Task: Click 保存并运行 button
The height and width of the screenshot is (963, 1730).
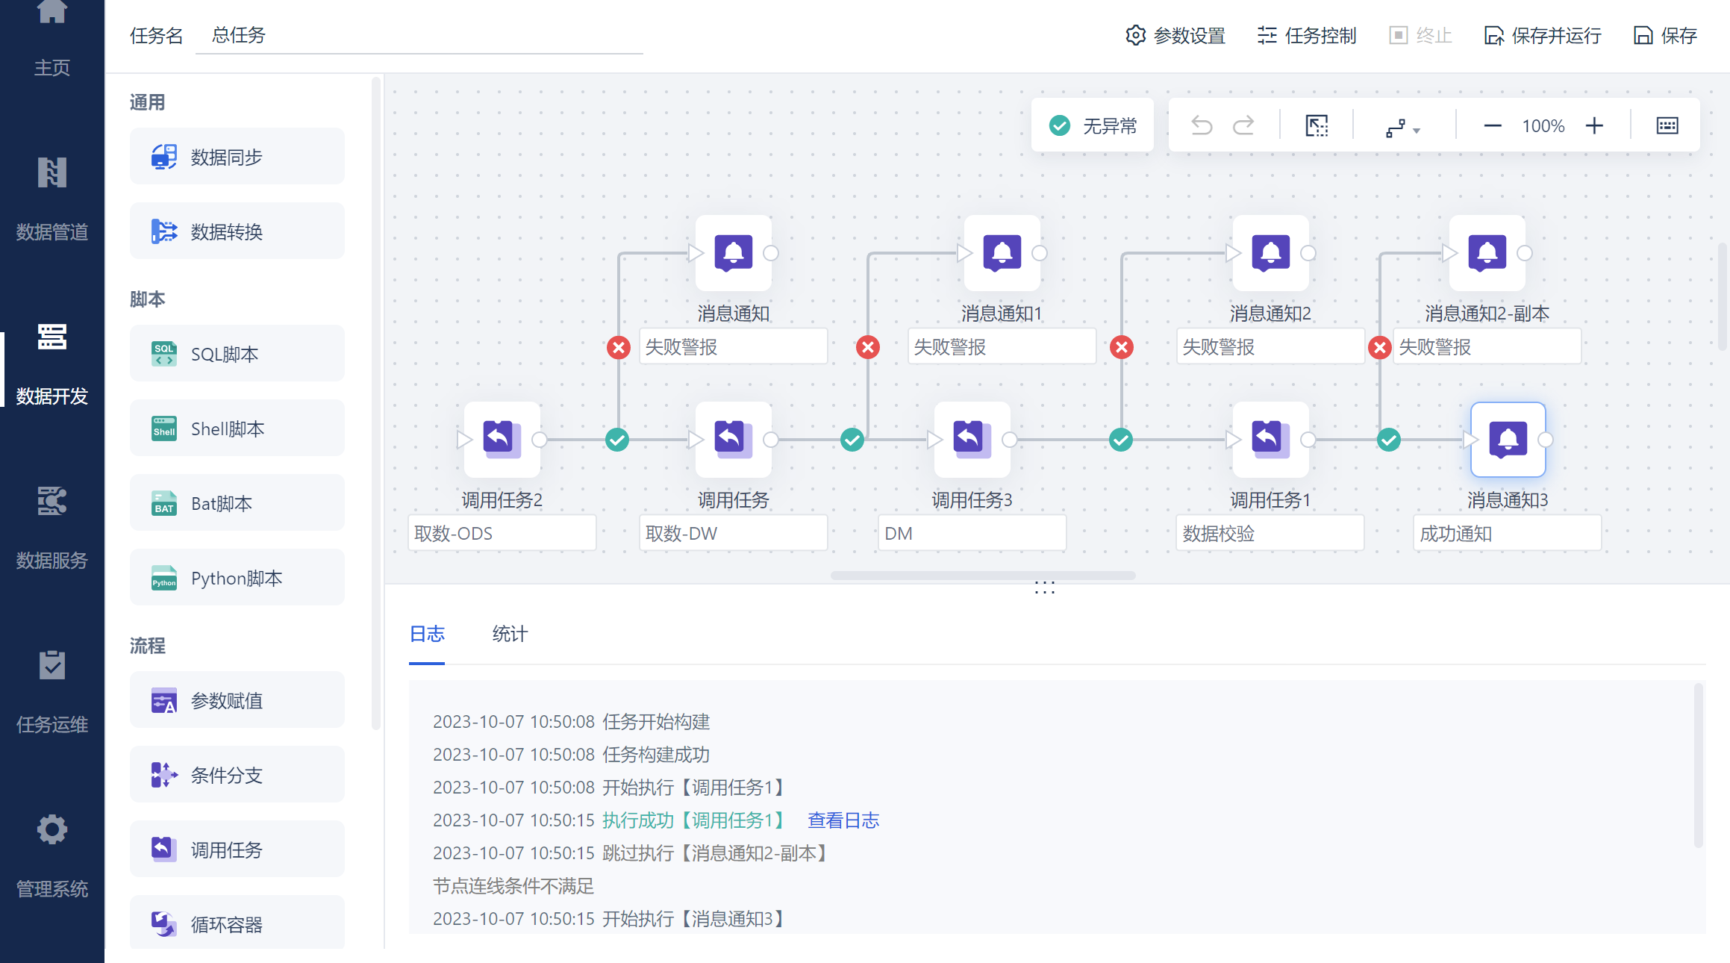Action: (1543, 35)
